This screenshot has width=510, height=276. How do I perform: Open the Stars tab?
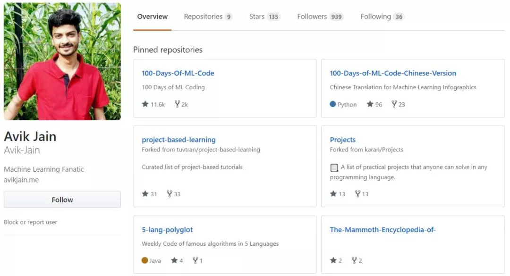click(264, 17)
